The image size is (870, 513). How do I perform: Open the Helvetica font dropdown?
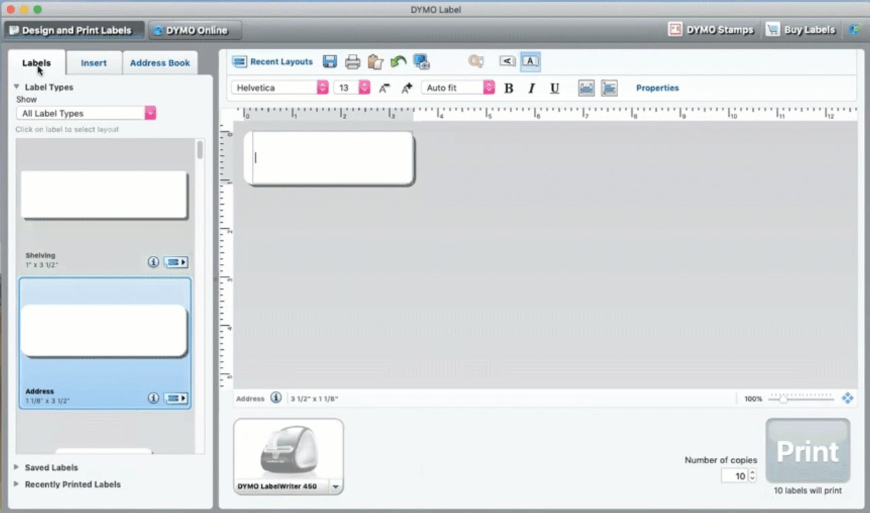[x=279, y=88]
